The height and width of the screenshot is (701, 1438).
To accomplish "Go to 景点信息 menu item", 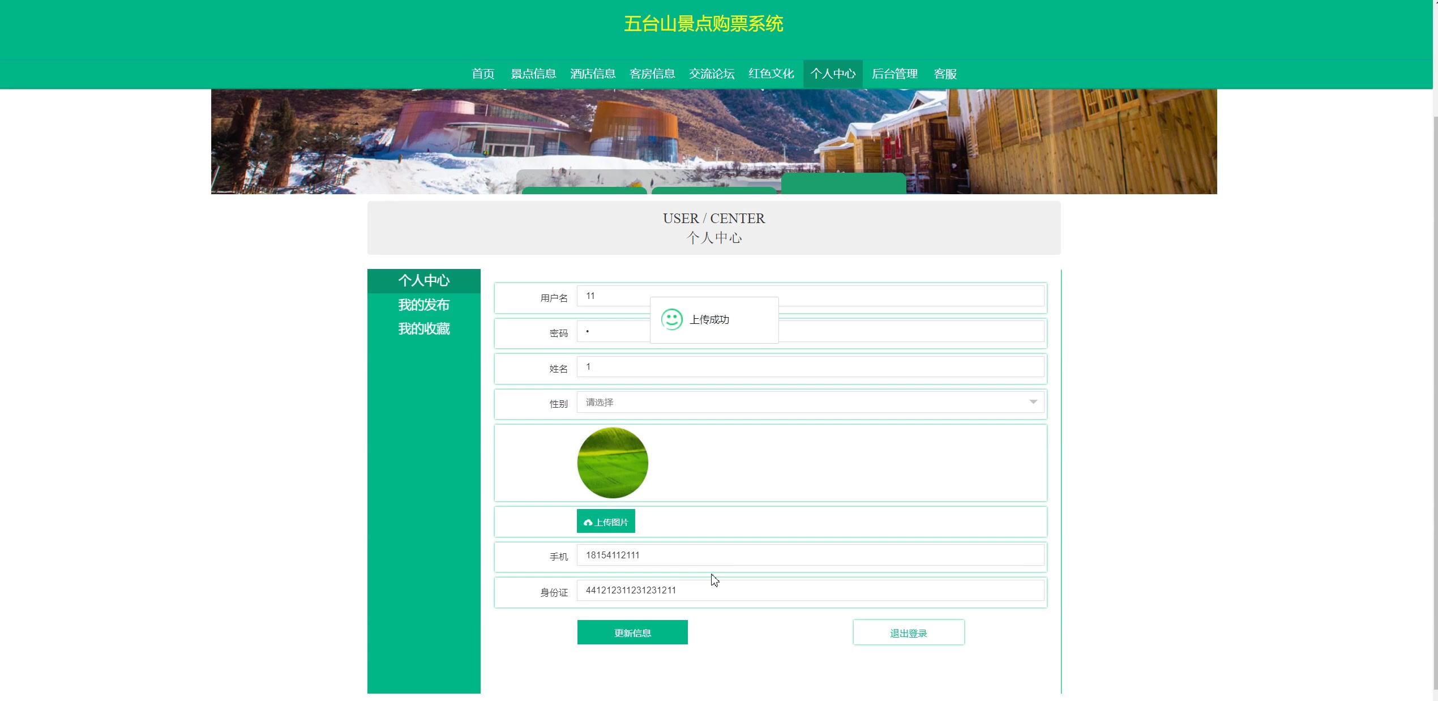I will point(533,74).
